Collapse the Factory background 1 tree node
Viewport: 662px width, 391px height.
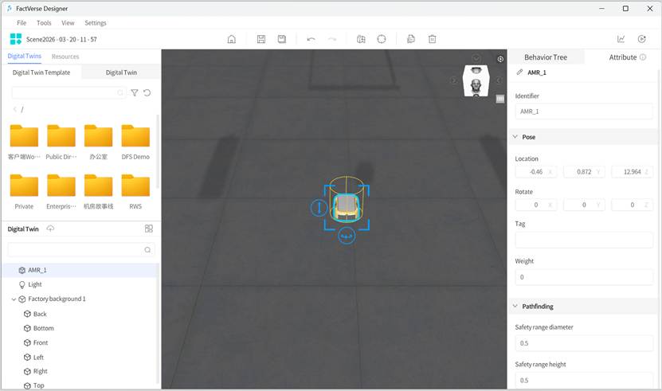14,299
